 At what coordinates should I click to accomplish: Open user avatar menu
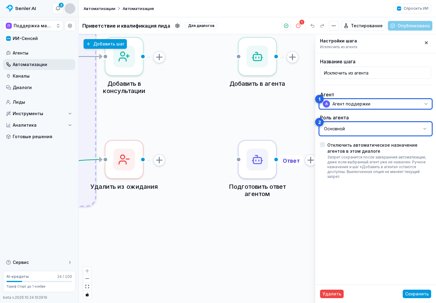pyautogui.click(x=70, y=8)
